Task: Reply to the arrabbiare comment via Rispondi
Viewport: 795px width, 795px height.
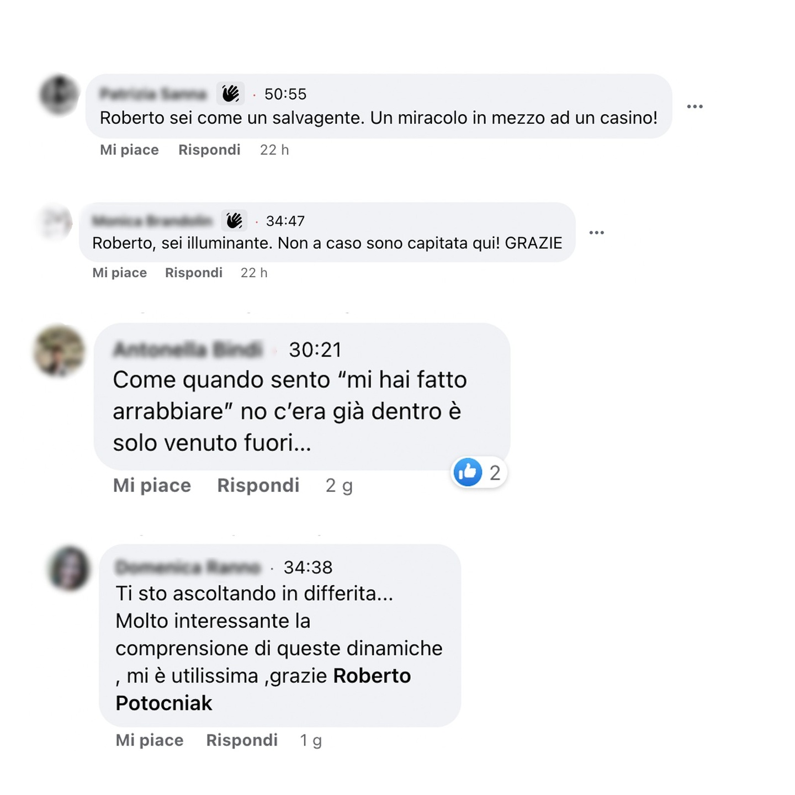Action: click(258, 485)
